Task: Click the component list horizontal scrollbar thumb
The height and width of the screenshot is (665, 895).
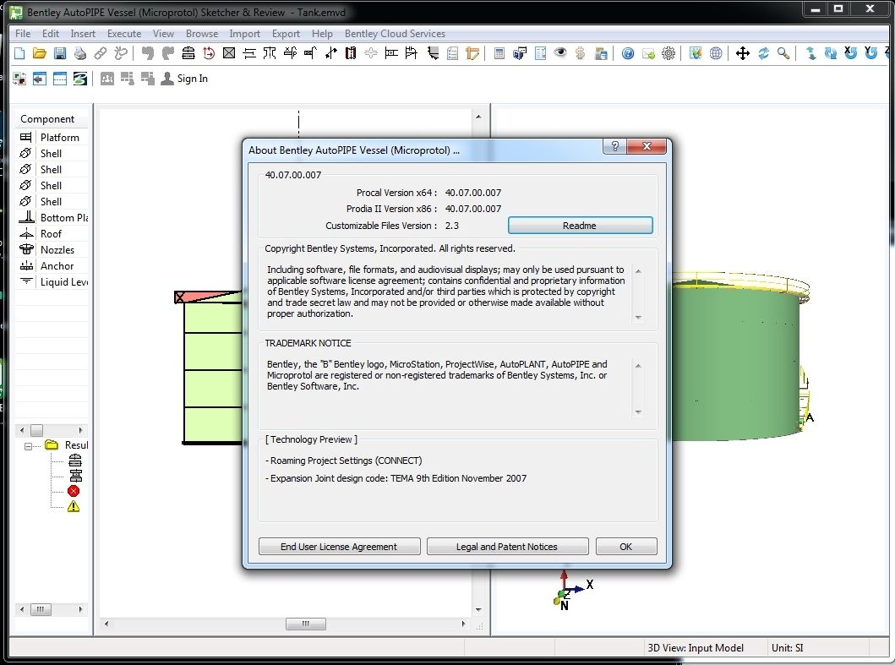Action: (x=36, y=430)
